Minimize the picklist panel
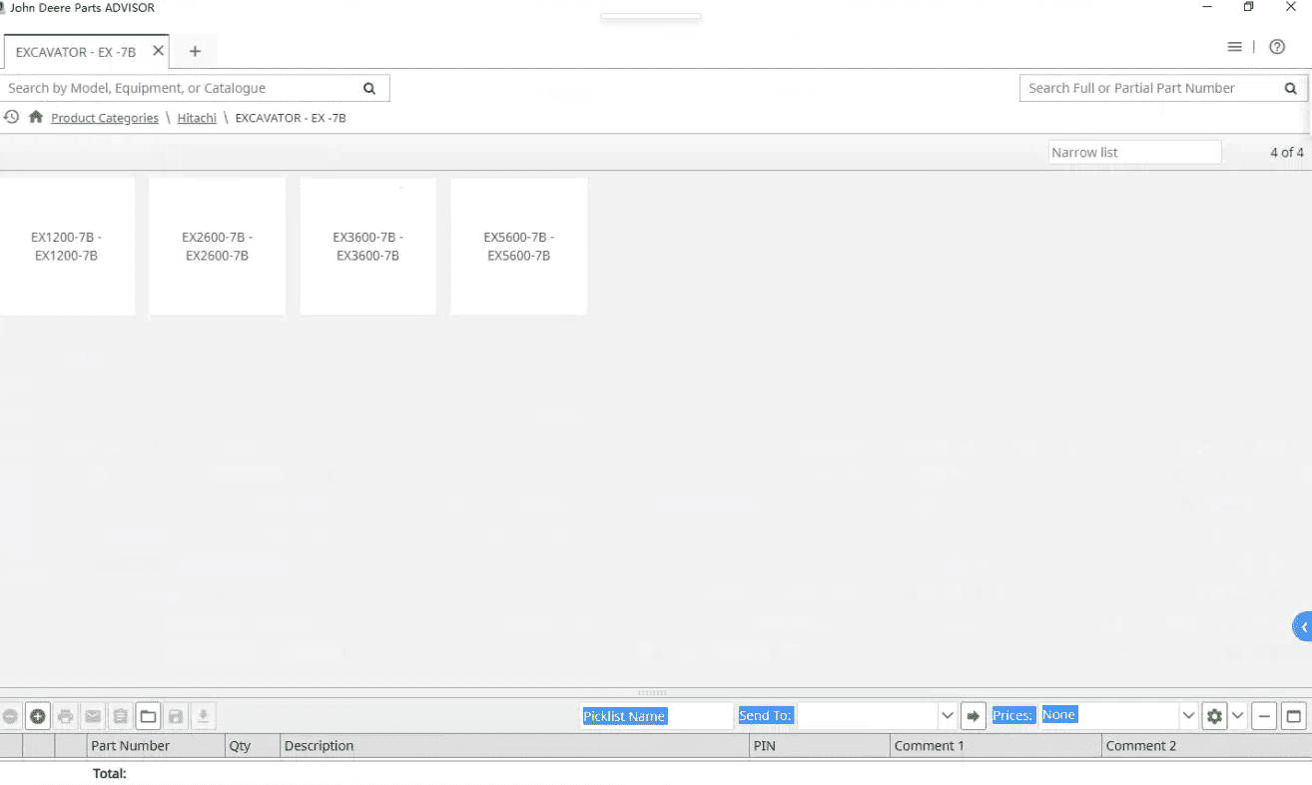This screenshot has width=1312, height=785. point(1264,716)
